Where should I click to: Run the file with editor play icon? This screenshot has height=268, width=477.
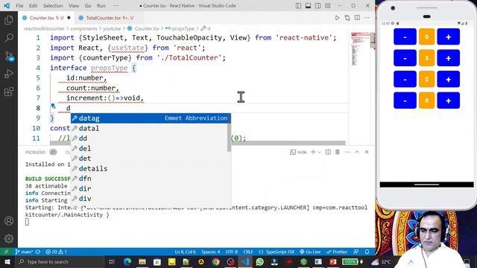[x=337, y=18]
